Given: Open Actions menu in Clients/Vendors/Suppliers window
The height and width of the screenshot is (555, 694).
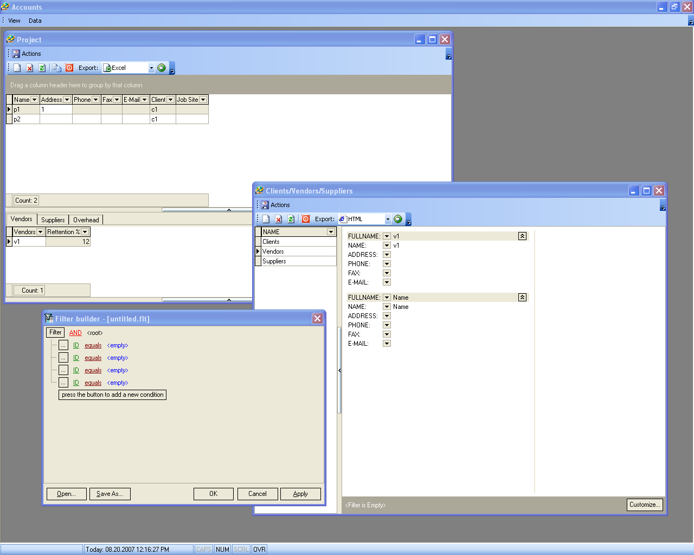Looking at the screenshot, I should (280, 205).
